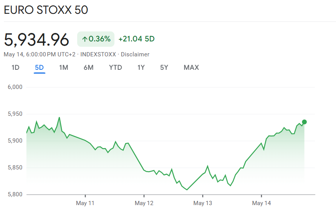Image resolution: width=336 pixels, height=212 pixels.
Task: Click the May 13 axis label
Action: tap(203, 203)
